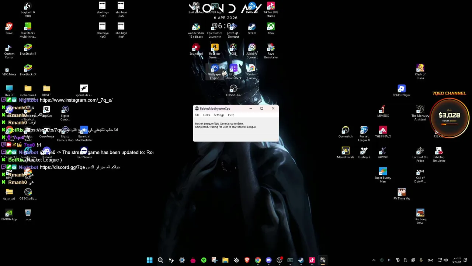The image size is (472, 266).
Task: Select the Soundpad desktop icon
Action: 196,50
